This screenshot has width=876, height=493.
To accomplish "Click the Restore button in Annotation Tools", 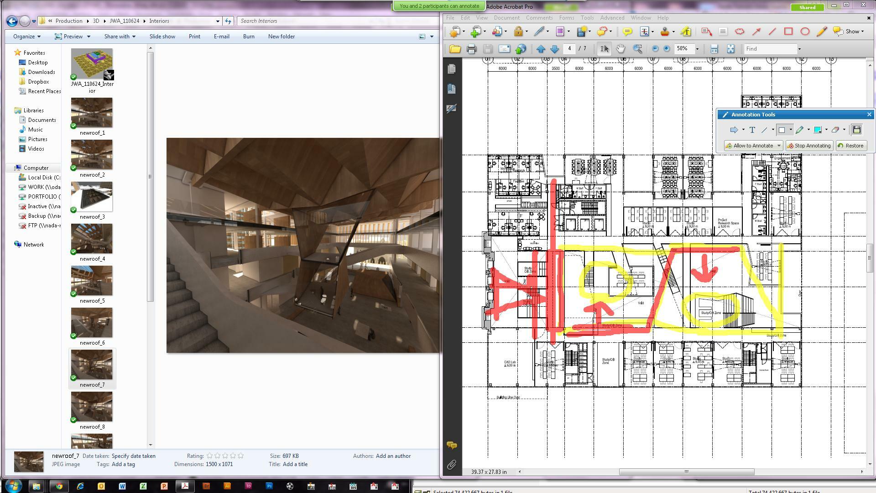I will coord(850,146).
